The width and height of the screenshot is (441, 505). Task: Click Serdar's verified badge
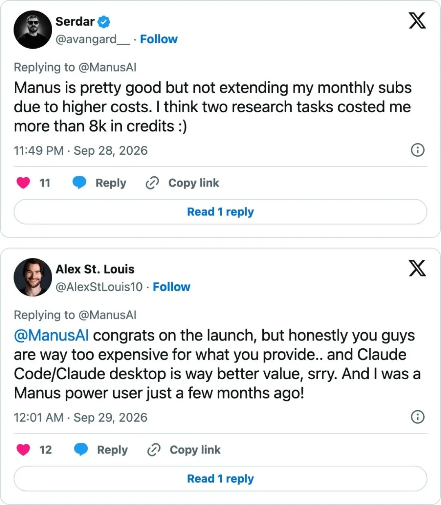pyautogui.click(x=104, y=21)
